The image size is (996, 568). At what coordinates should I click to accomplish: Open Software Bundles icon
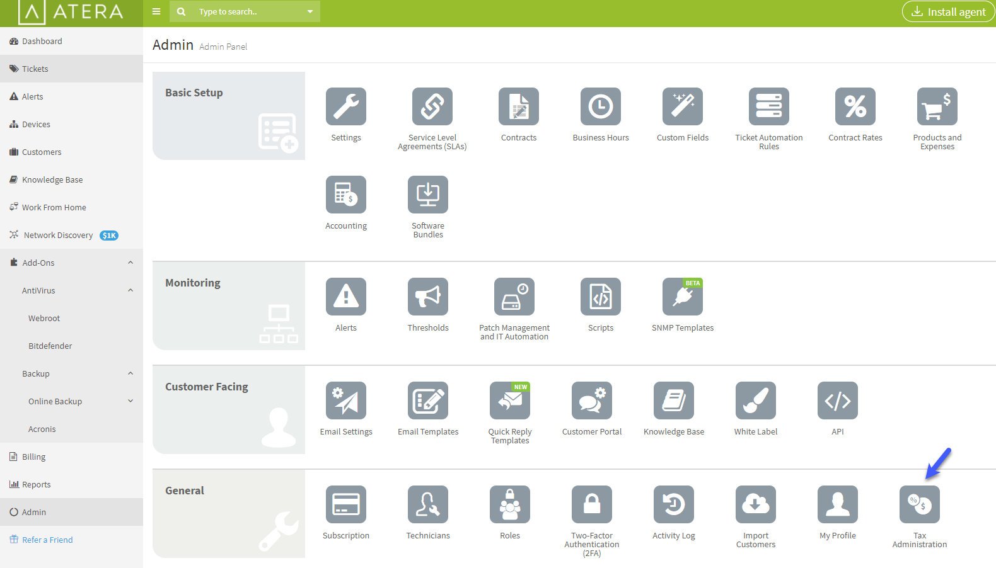428,195
